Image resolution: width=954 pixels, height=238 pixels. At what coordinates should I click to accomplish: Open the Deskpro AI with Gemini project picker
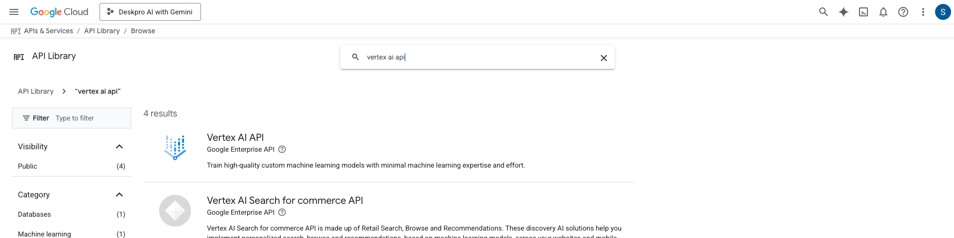click(150, 12)
